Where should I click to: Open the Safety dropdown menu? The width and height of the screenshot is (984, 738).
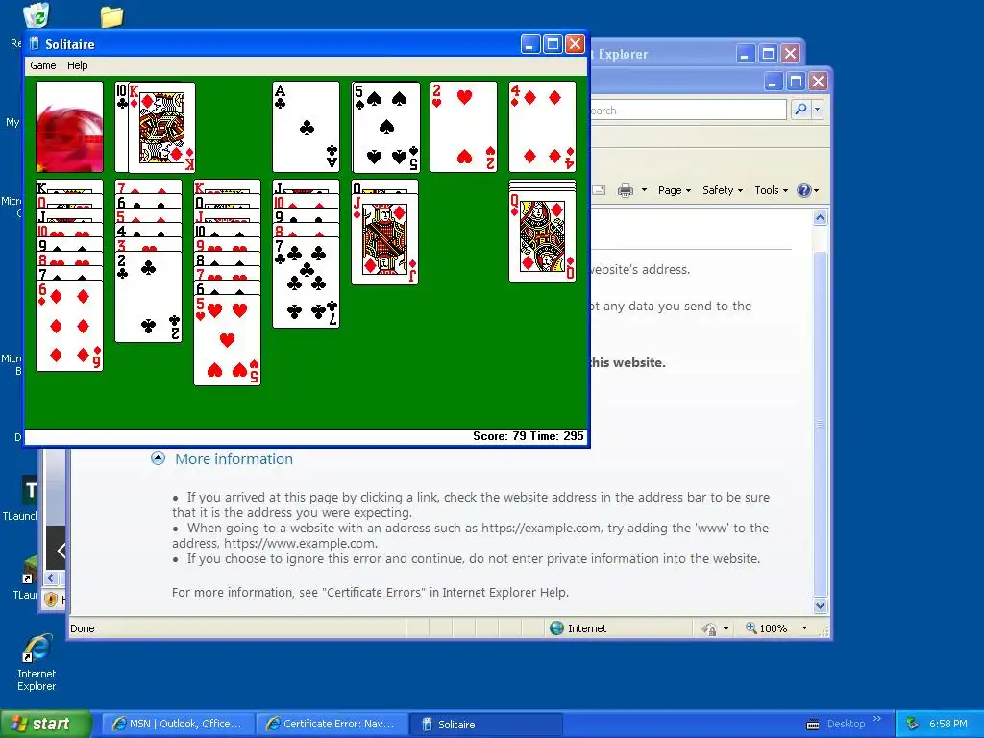pyautogui.click(x=723, y=190)
